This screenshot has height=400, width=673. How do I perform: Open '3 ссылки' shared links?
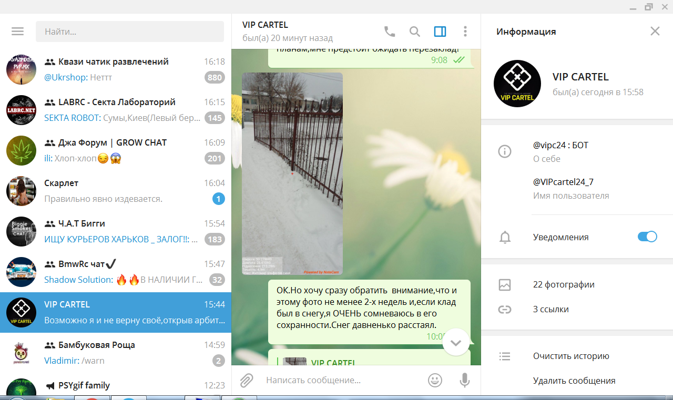550,309
